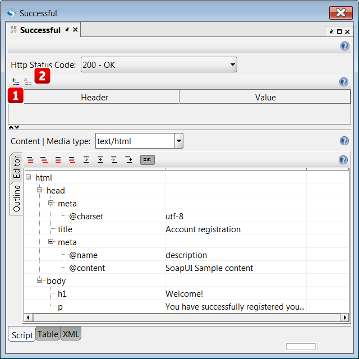Click the Account registration value
The height and width of the screenshot is (359, 359).
[x=203, y=229]
